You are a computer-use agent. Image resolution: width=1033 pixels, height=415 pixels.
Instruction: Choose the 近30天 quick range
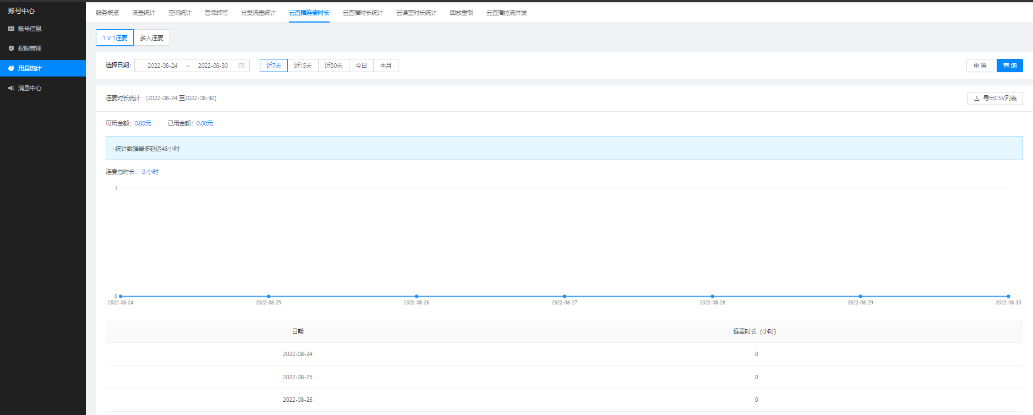point(334,65)
